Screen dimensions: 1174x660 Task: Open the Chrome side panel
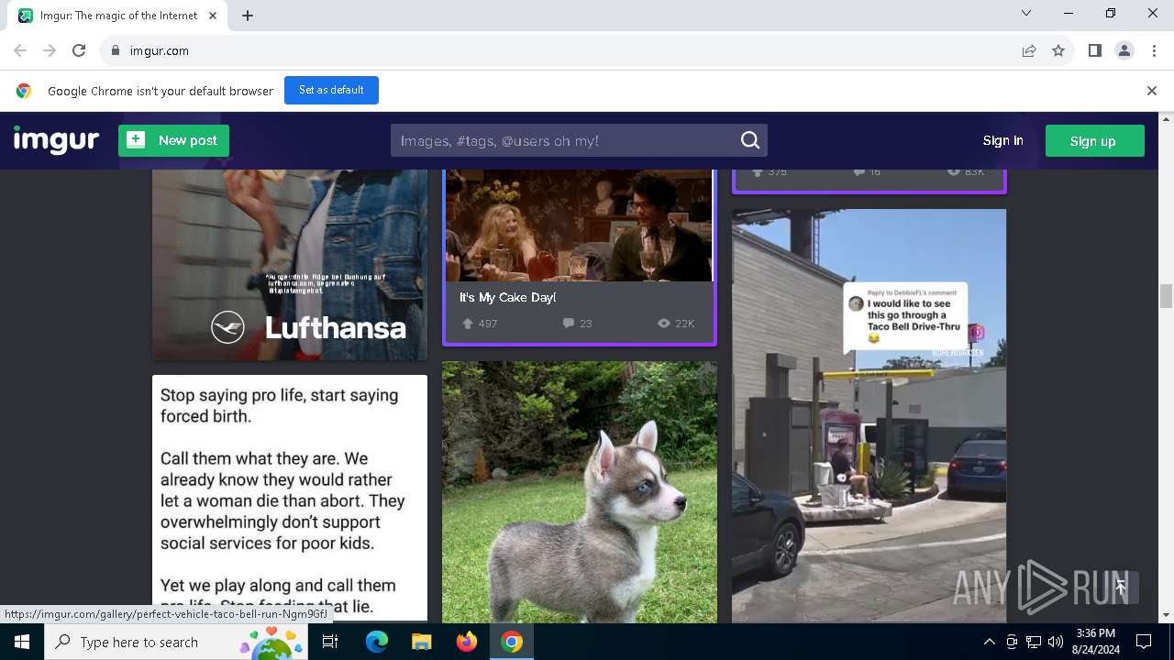click(x=1094, y=50)
